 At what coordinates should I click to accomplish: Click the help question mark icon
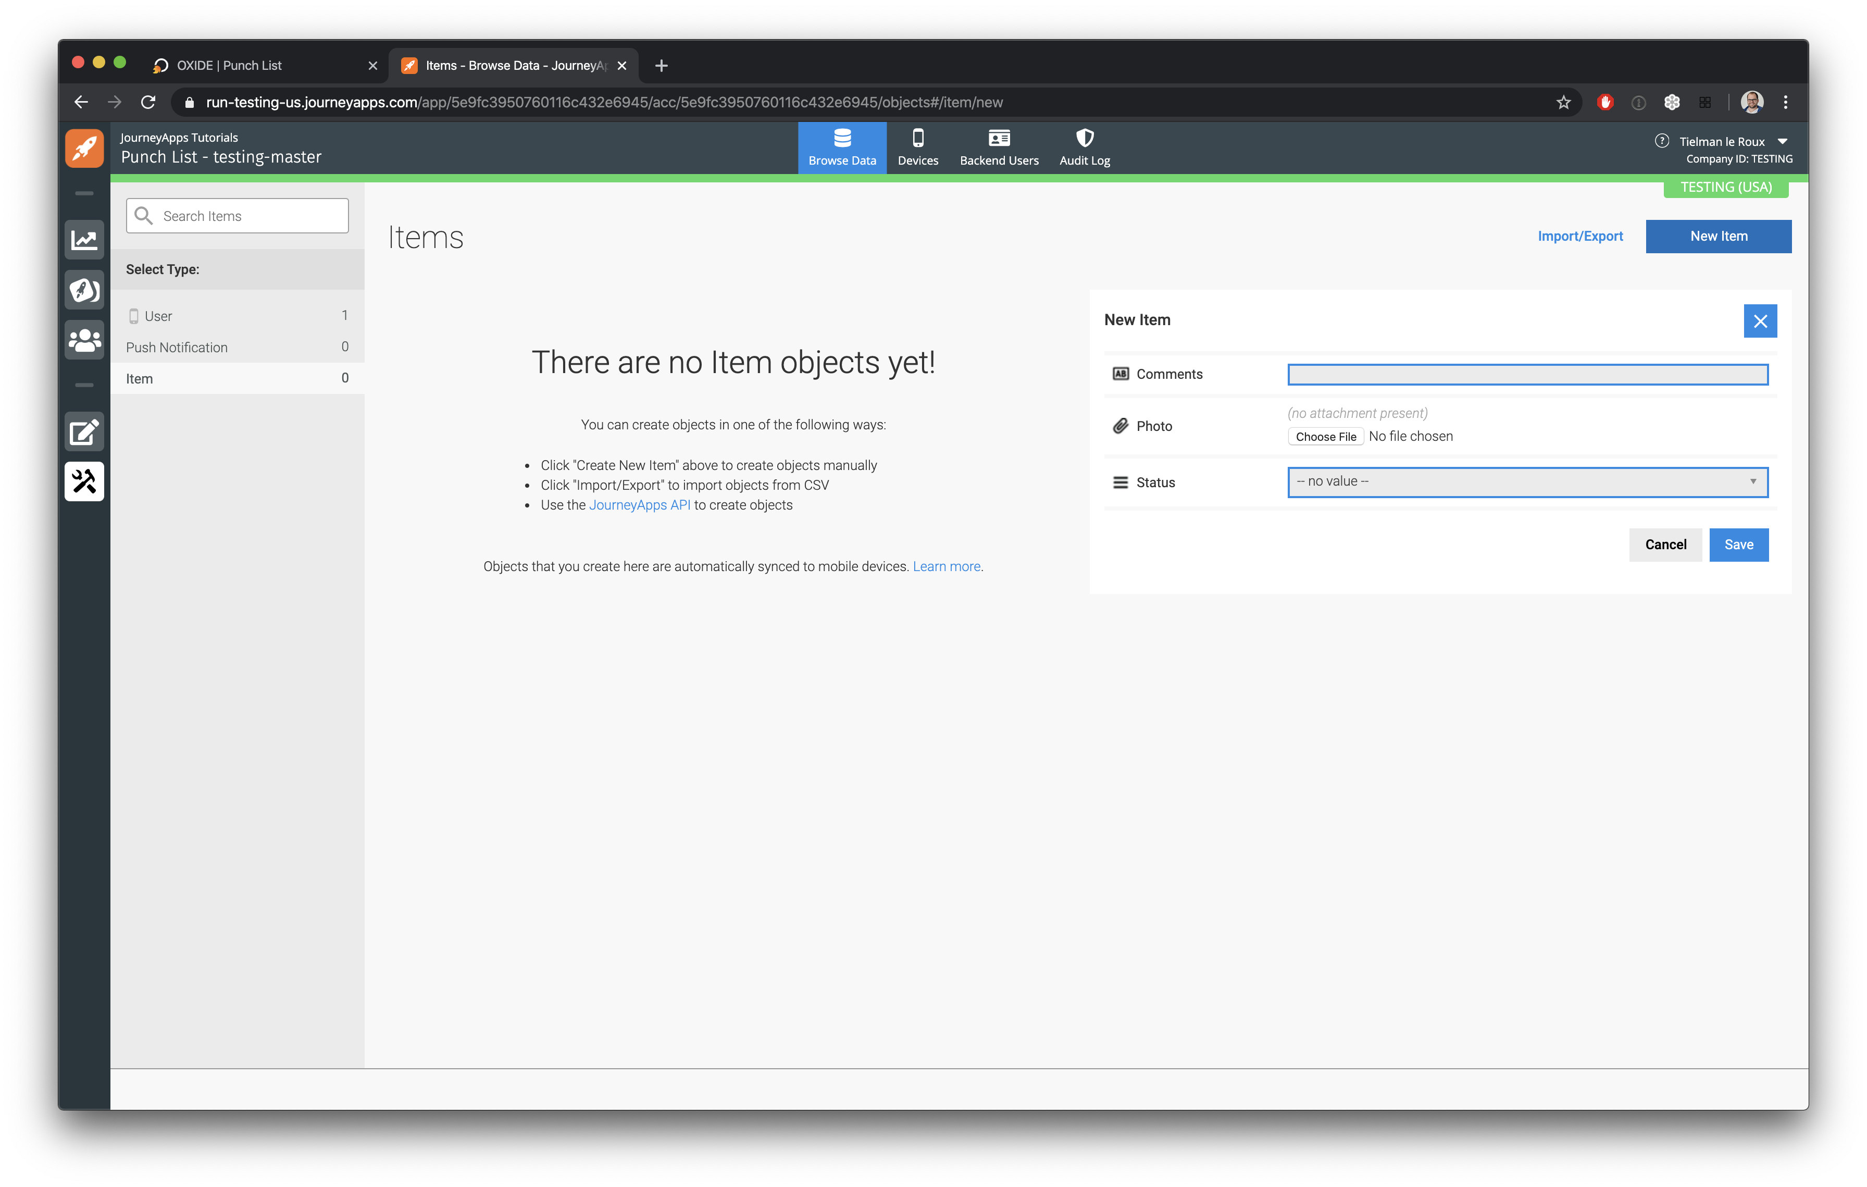[x=1662, y=141]
